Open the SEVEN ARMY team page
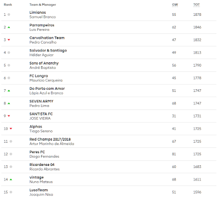The image size is (219, 197). tap(41, 101)
